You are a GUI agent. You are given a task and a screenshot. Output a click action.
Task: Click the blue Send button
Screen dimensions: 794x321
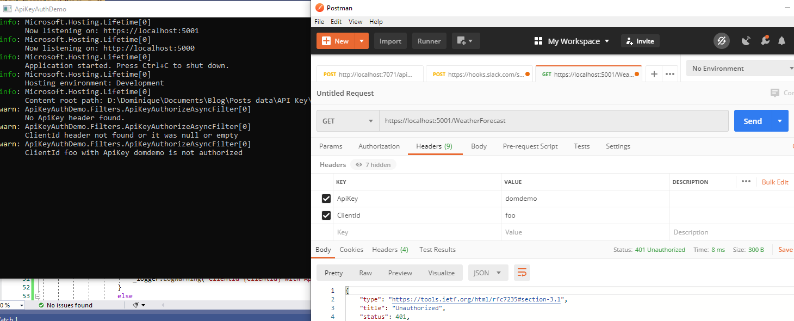coord(753,121)
